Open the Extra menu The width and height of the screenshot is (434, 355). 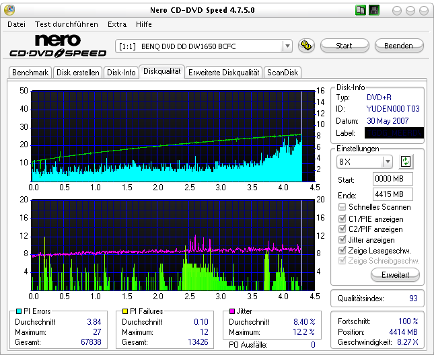click(117, 24)
